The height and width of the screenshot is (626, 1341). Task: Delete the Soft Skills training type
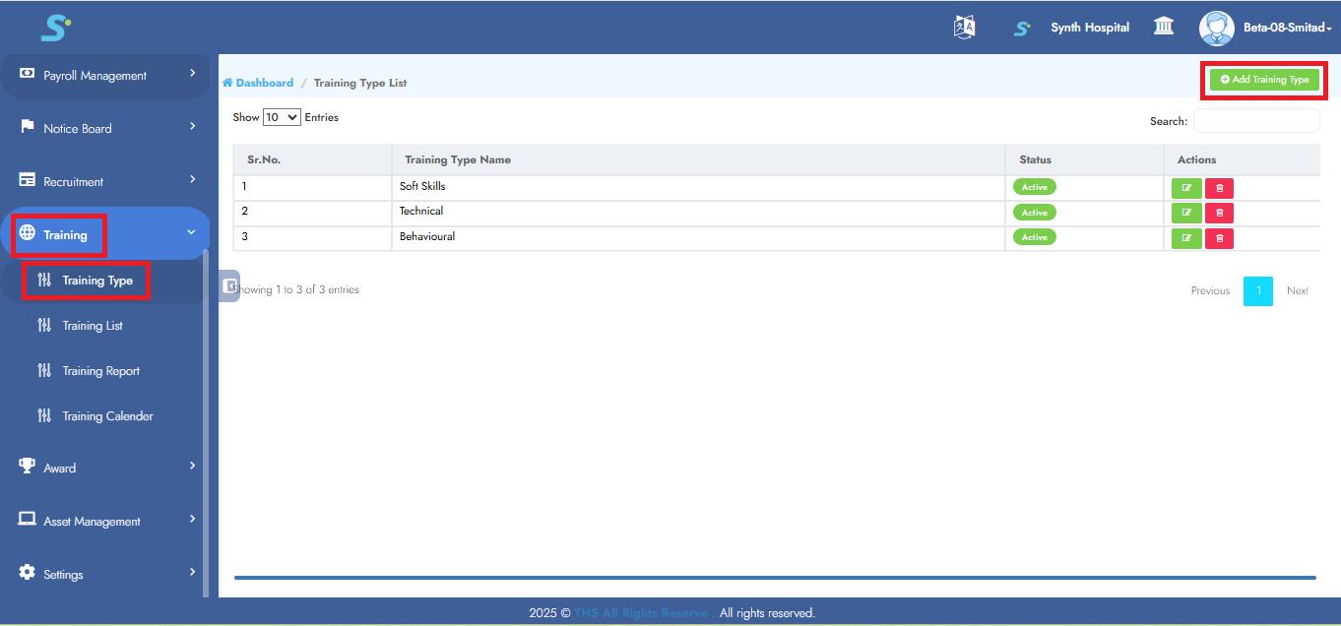click(x=1219, y=188)
